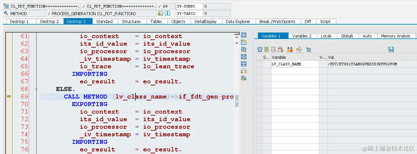Click the Variable column header

coord(295,57)
